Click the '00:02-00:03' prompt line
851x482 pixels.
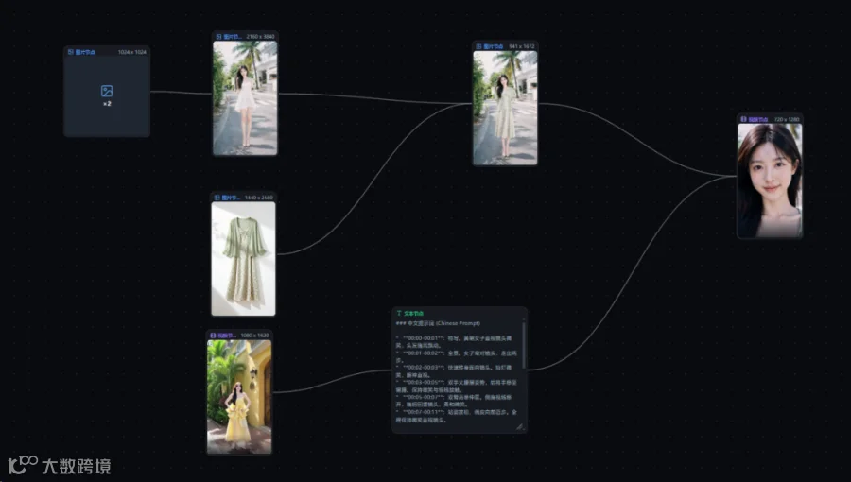coord(456,370)
